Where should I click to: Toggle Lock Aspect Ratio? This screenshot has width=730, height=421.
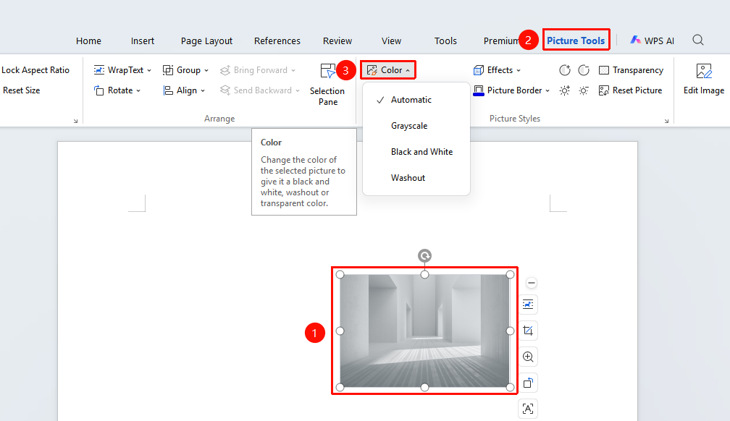click(x=35, y=70)
